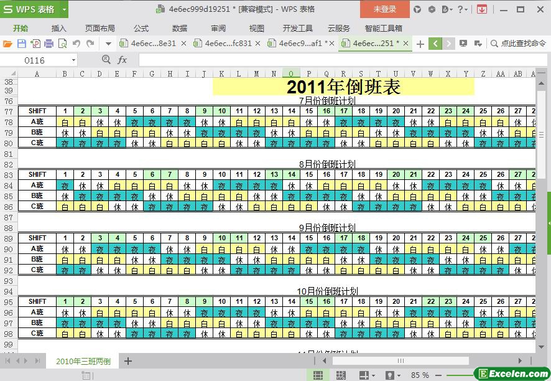Image resolution: width=551 pixels, height=381 pixels.
Task: Open the Name Box dropdown next to O116
Action: pyautogui.click(x=73, y=60)
